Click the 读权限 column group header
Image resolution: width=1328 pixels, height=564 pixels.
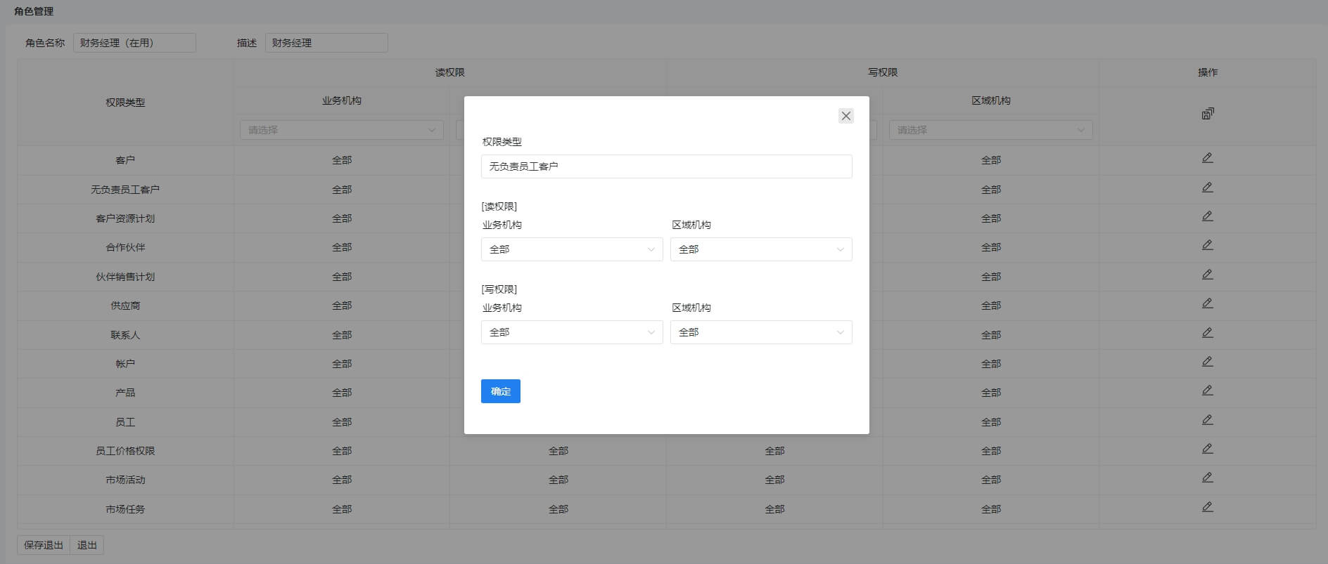point(450,72)
